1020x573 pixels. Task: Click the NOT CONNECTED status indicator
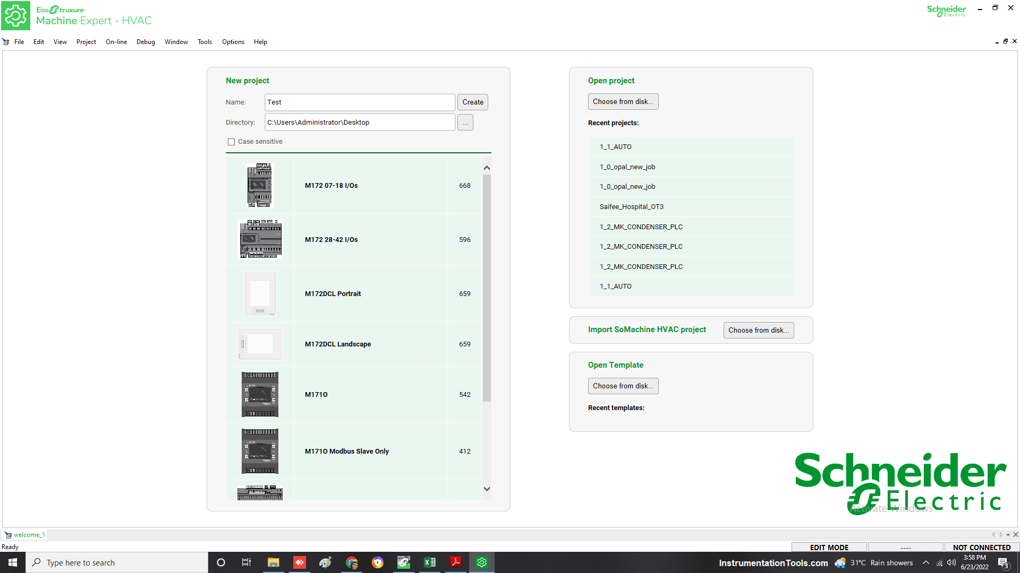981,548
